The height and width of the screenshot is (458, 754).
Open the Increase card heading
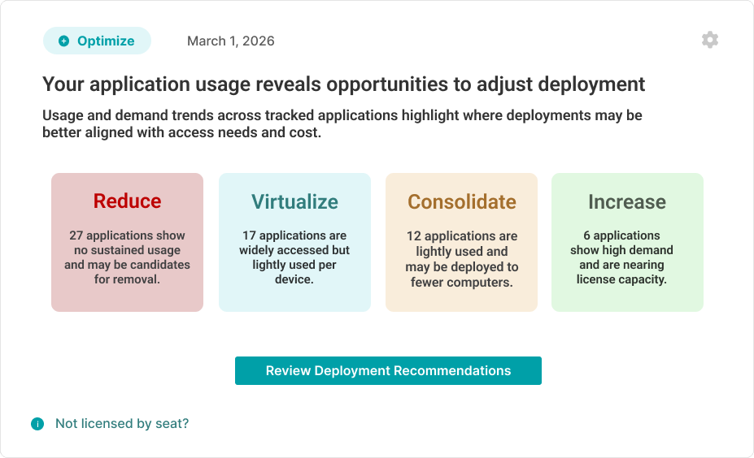[627, 201]
